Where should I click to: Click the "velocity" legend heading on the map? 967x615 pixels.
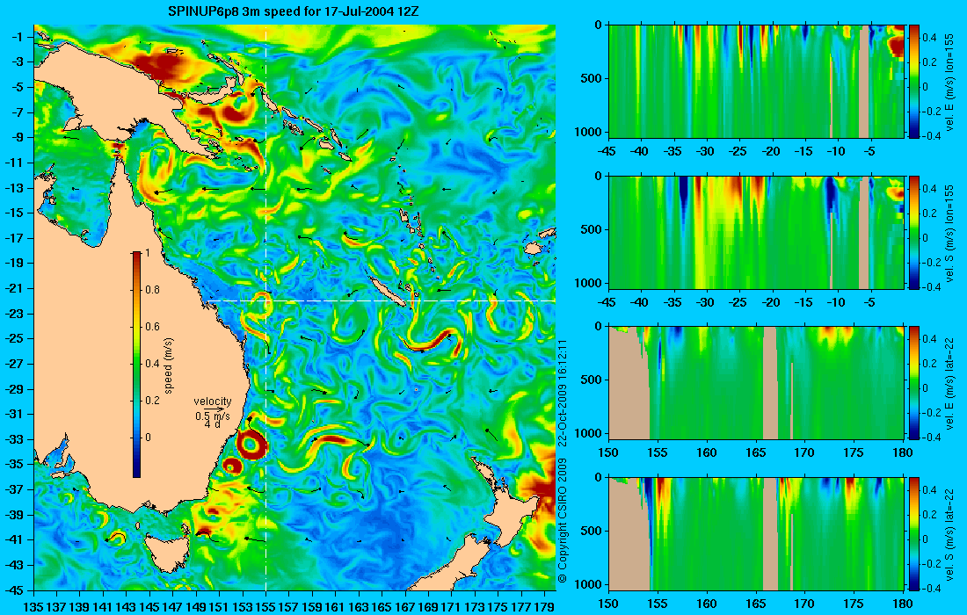click(213, 402)
